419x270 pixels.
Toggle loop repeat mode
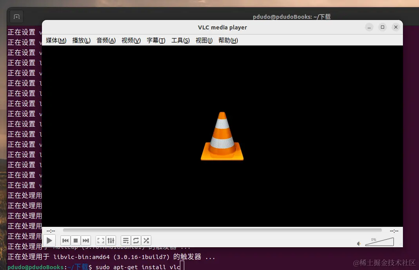click(x=136, y=241)
